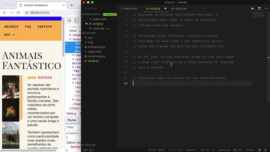
Task: Open script.js in the DATASET tree
Action: pos(93,61)
